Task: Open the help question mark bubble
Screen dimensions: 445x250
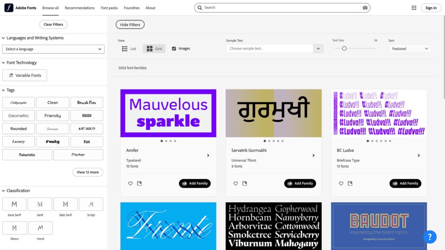Action: tap(430, 237)
